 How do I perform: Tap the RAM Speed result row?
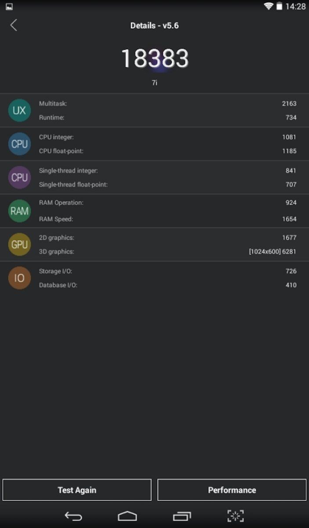click(167, 219)
